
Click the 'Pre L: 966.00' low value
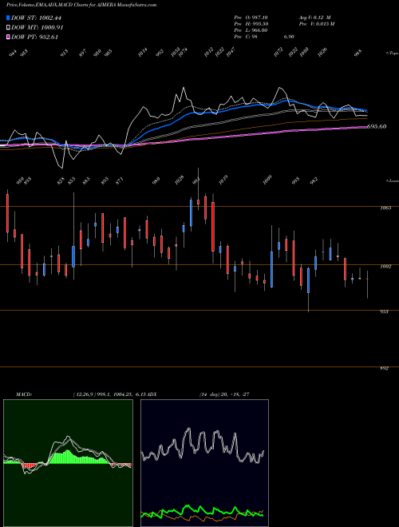(251, 30)
